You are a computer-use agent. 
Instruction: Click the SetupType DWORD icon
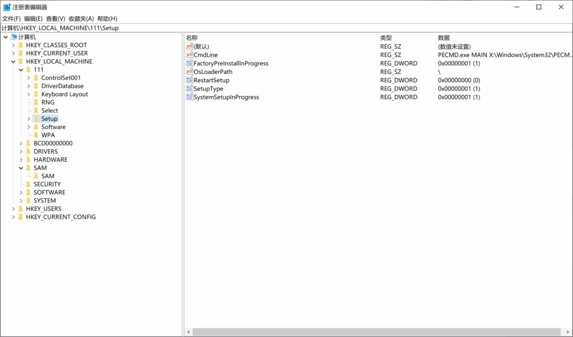tap(189, 89)
